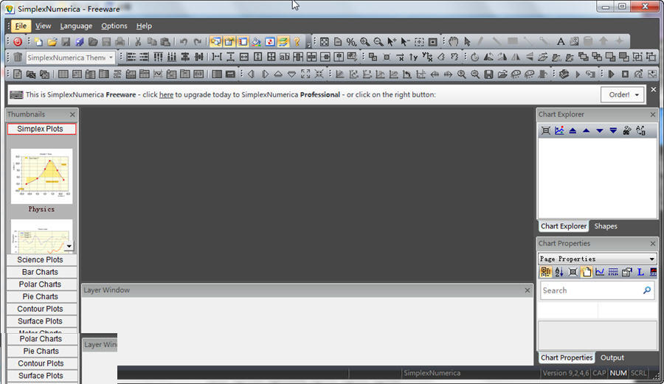Click the 'ab' same-size text icon

coord(285,57)
